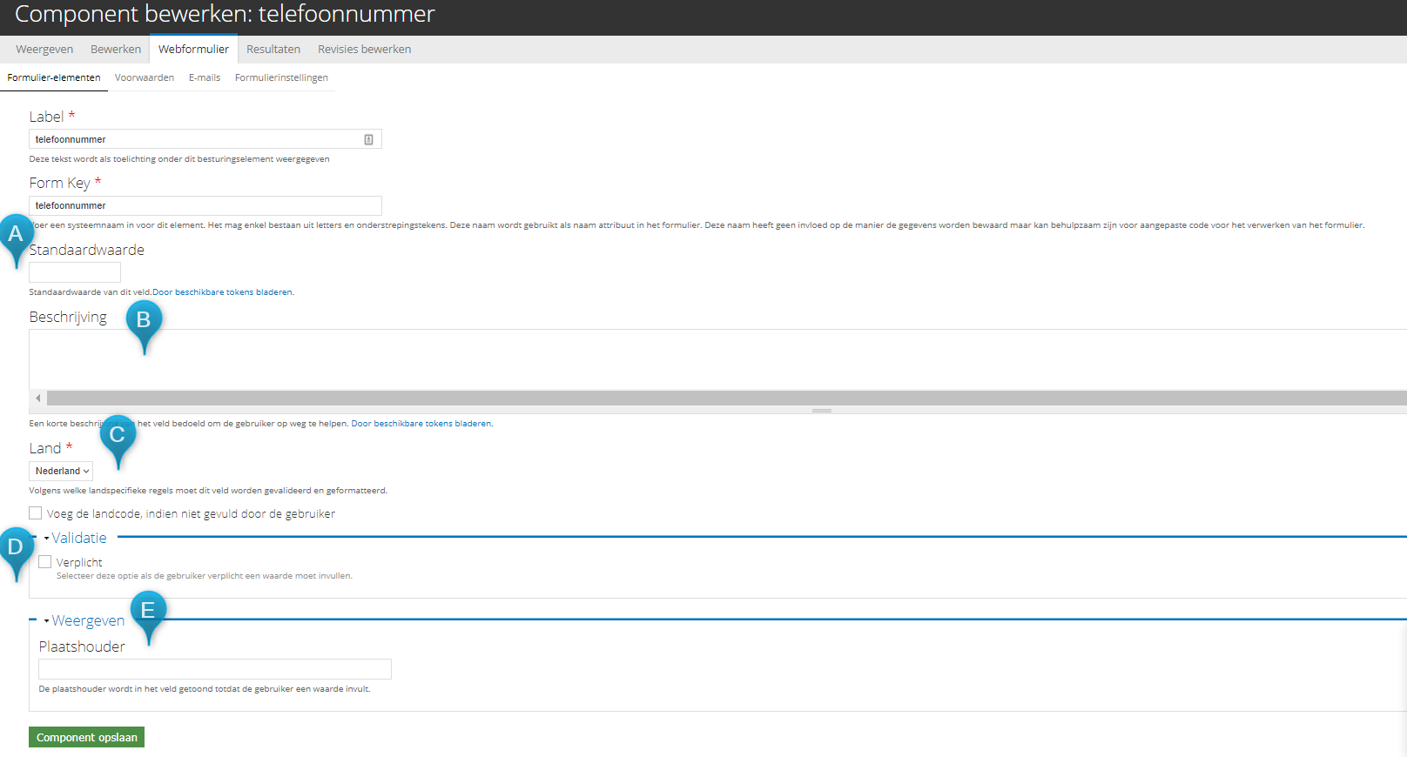The width and height of the screenshot is (1407, 757).
Task: Switch to the Resultaten tab
Action: (273, 50)
